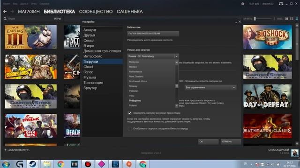Click the ПАПКИ БИБЛИОТЕКИ STEAM button

pyautogui.click(x=153, y=34)
